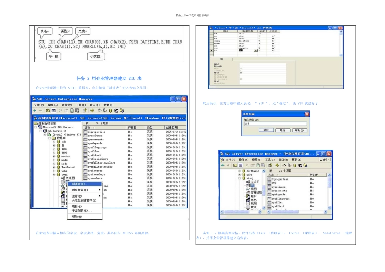Click the yellow star New icon in left toolbar
The image size is (385, 272).
92,110
